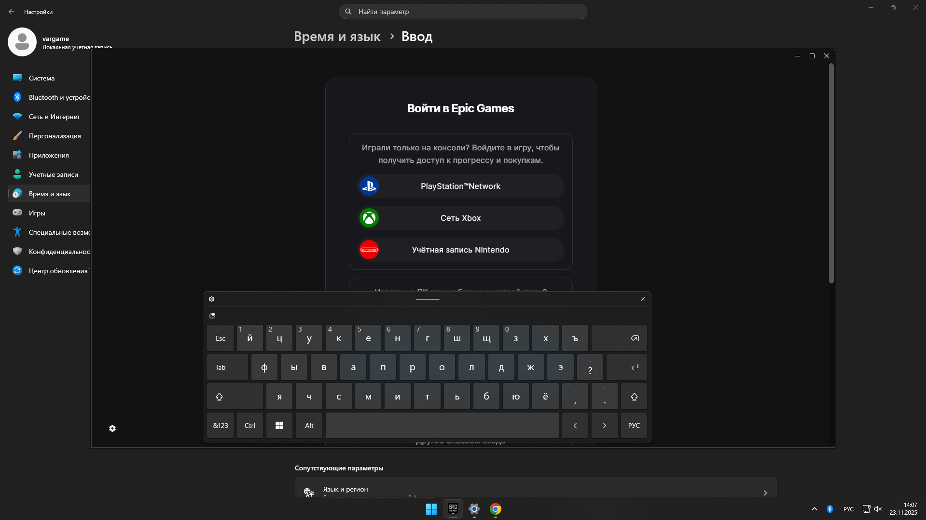Open Система in Settings sidebar

[49, 78]
